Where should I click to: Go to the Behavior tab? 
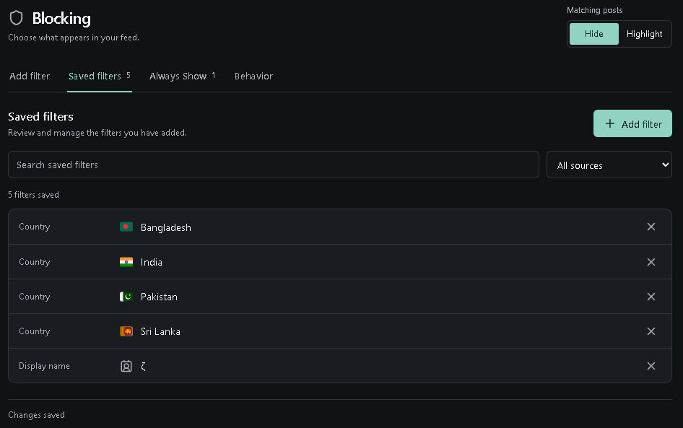253,77
